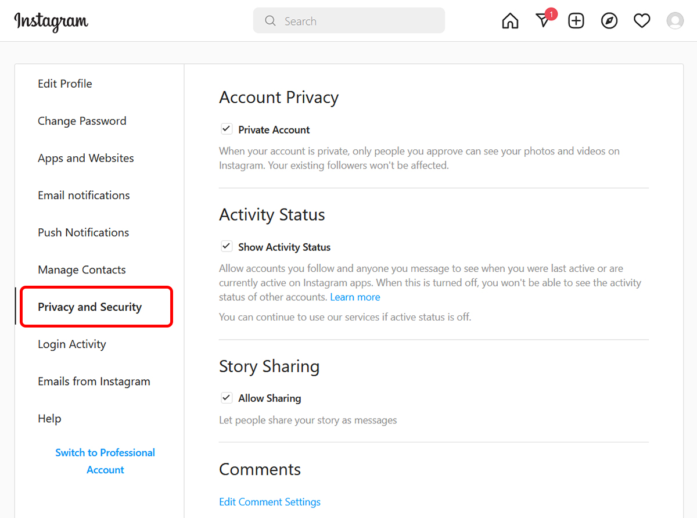Click the new post plus icon
Screen dimensions: 697x518
576,21
